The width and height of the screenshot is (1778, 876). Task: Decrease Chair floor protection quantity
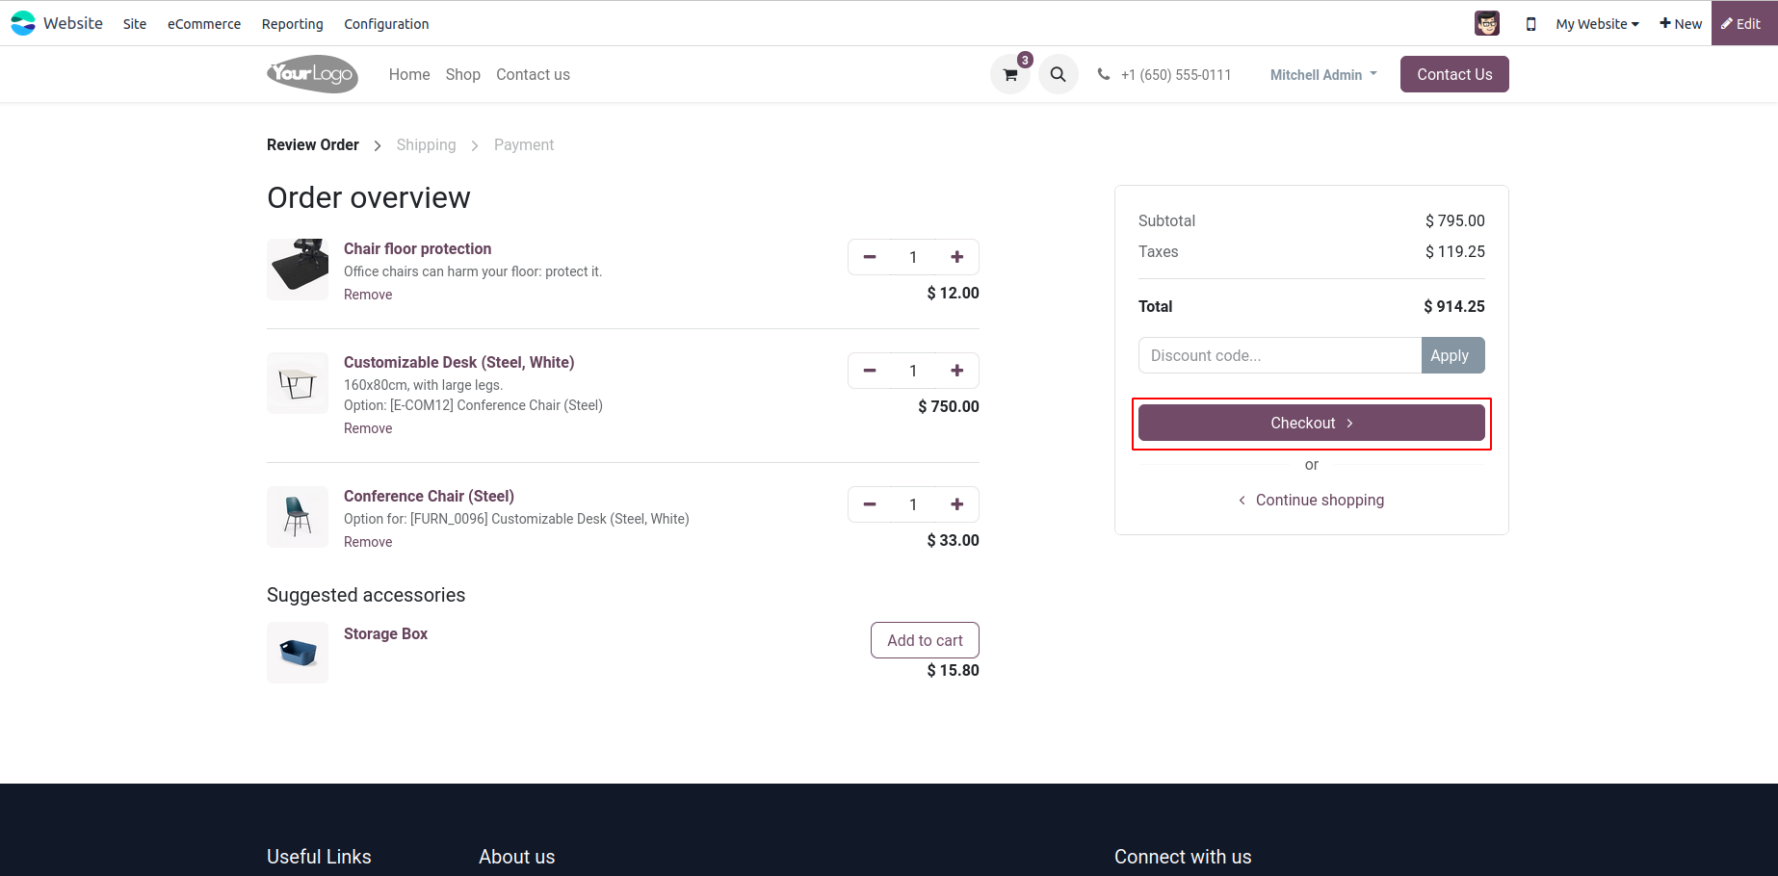(x=870, y=257)
